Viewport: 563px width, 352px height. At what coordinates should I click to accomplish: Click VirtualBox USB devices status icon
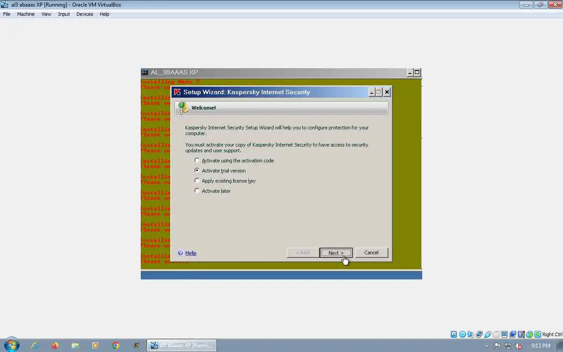[x=487, y=334]
